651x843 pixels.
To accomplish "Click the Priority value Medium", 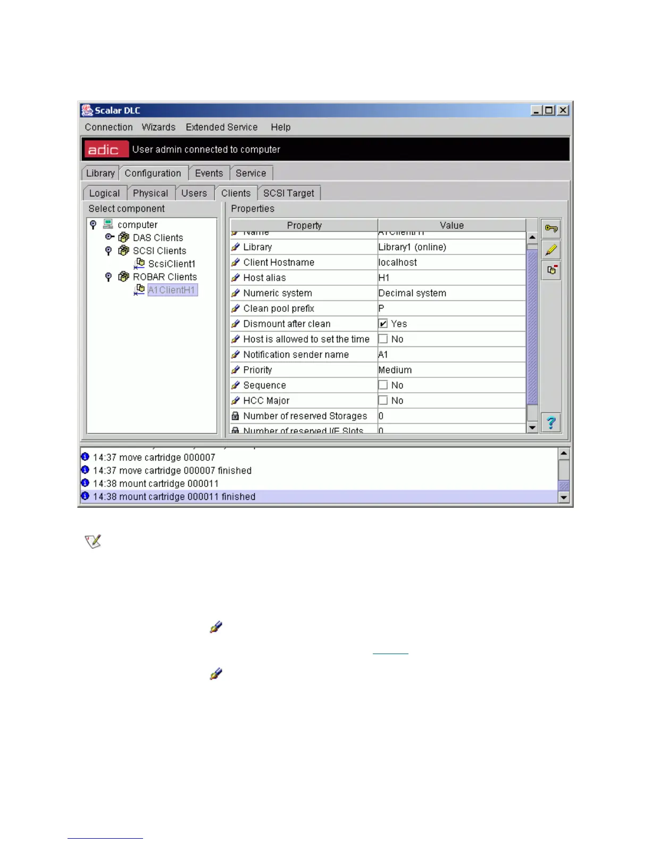I will (395, 370).
